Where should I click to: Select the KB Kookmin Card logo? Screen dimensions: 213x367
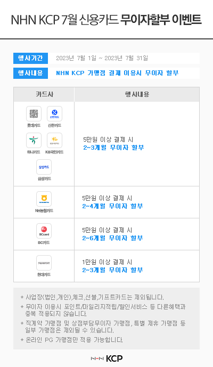click(x=54, y=141)
